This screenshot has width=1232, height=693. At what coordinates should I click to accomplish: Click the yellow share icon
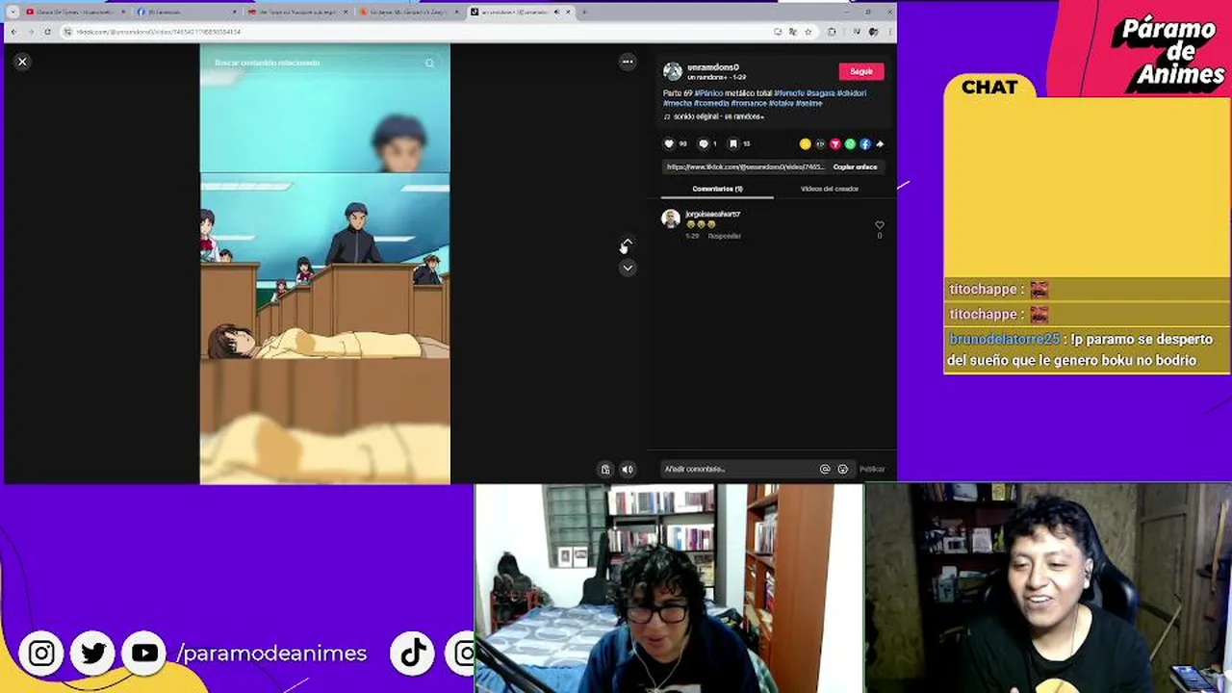[805, 144]
